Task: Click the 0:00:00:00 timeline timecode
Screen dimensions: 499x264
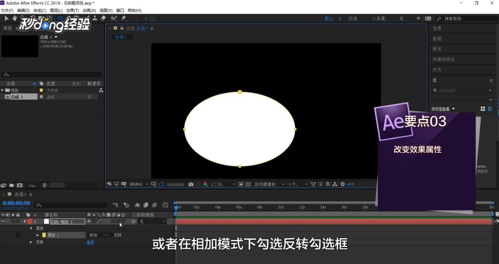Action: point(16,203)
